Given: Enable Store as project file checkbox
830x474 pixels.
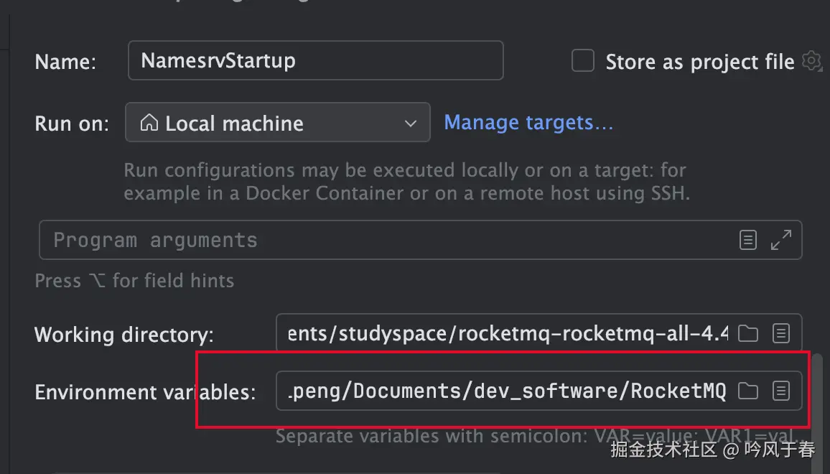Looking at the screenshot, I should tap(582, 61).
